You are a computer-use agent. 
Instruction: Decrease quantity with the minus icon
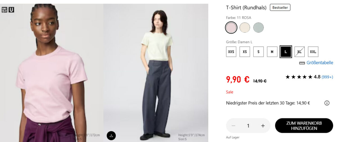pyautogui.click(x=233, y=126)
